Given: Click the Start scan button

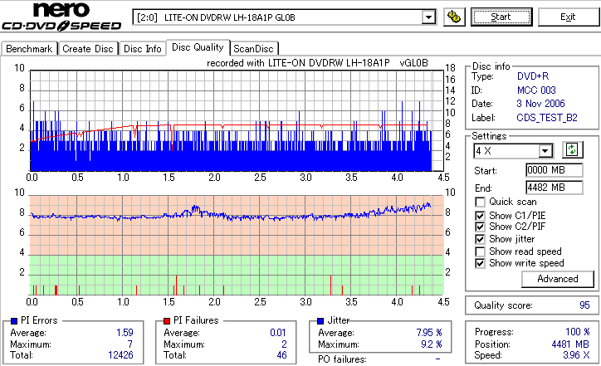Looking at the screenshot, I should [501, 17].
